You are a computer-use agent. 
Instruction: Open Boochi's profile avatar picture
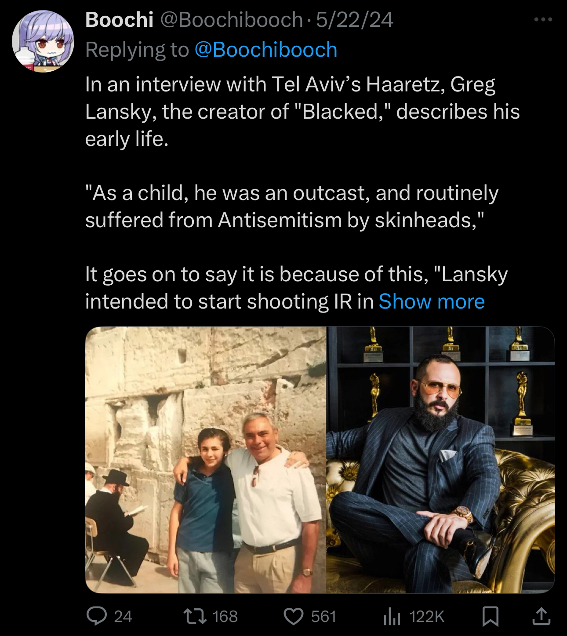pyautogui.click(x=43, y=41)
